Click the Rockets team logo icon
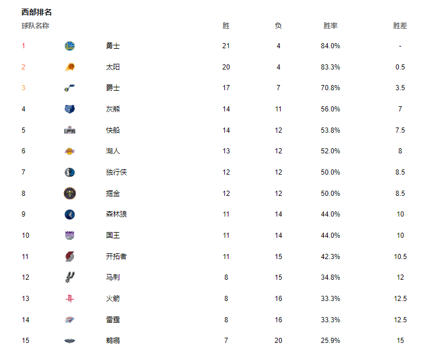435x359 pixels. (x=69, y=299)
